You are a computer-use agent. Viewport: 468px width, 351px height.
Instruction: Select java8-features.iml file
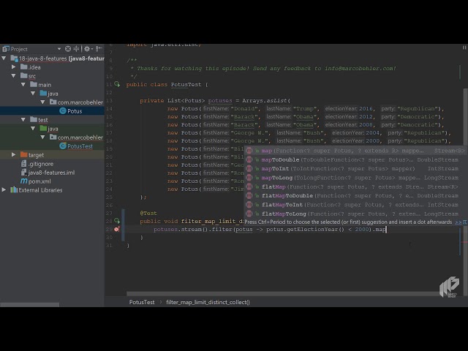[x=51, y=173]
